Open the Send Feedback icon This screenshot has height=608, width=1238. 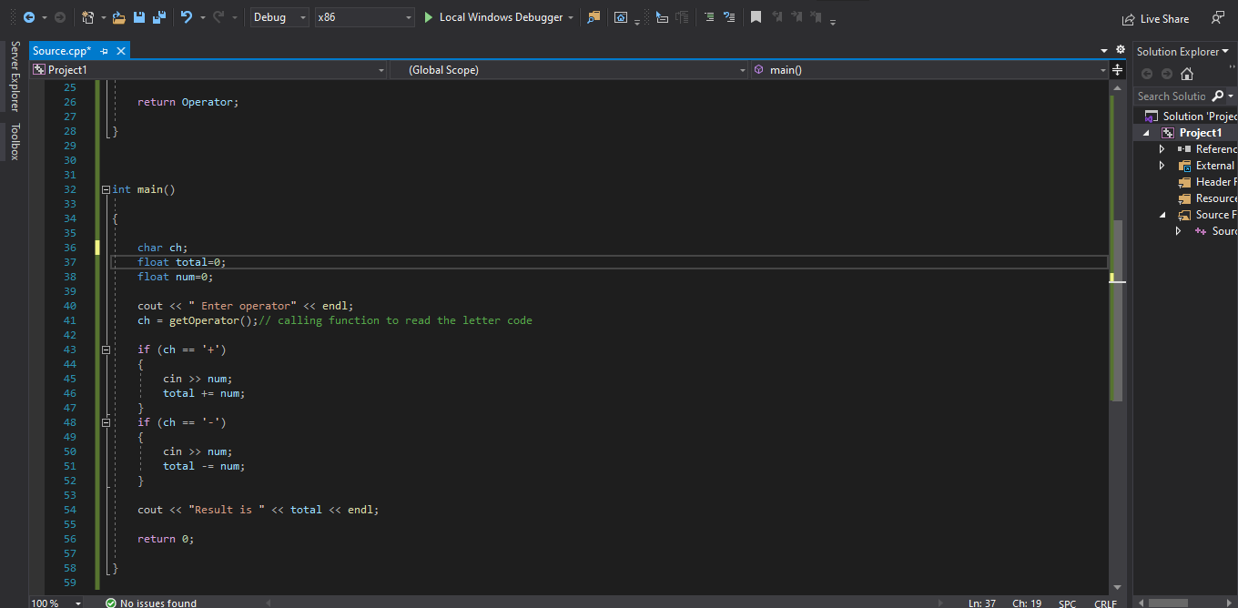coord(1217,17)
